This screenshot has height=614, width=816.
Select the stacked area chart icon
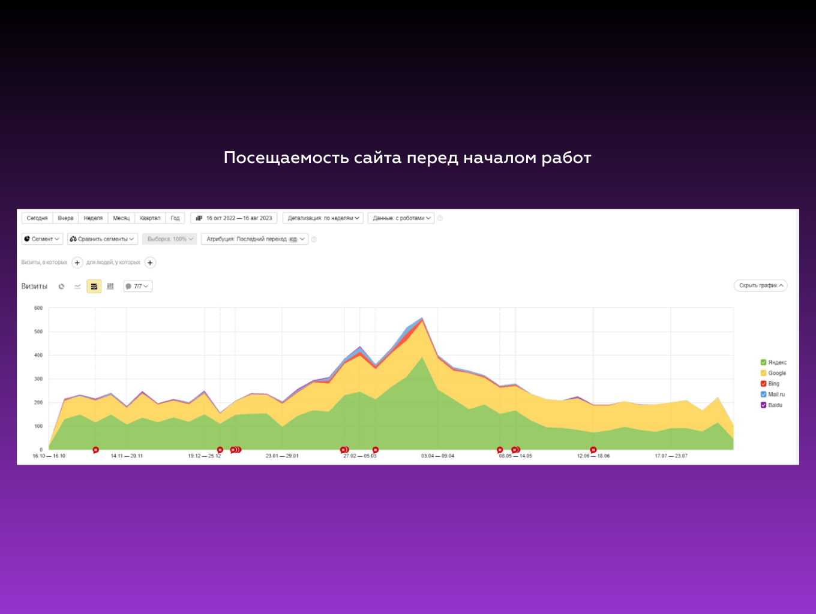pos(94,287)
